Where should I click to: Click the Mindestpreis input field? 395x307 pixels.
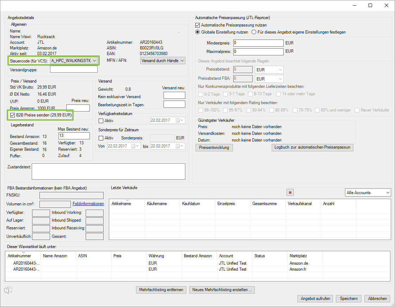pos(258,43)
